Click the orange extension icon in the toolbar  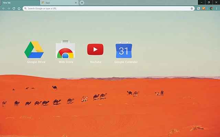[x=204, y=9]
